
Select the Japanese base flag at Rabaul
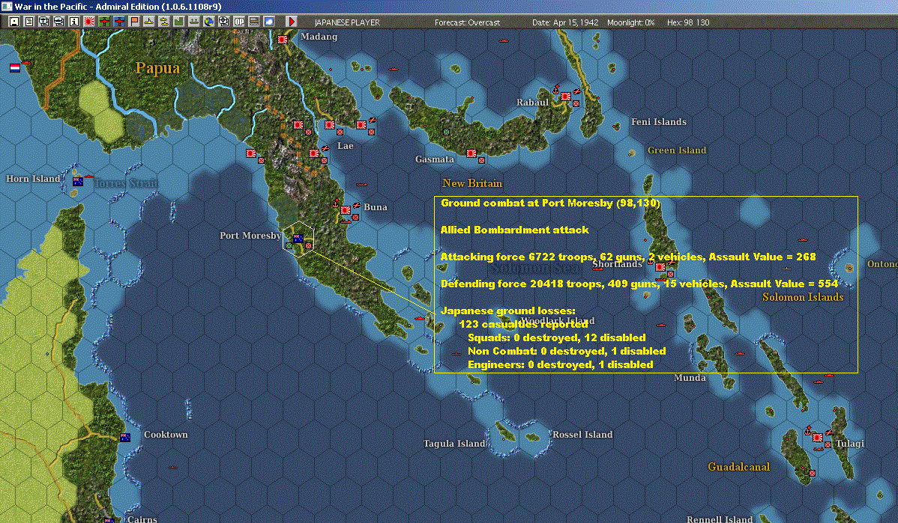[566, 96]
